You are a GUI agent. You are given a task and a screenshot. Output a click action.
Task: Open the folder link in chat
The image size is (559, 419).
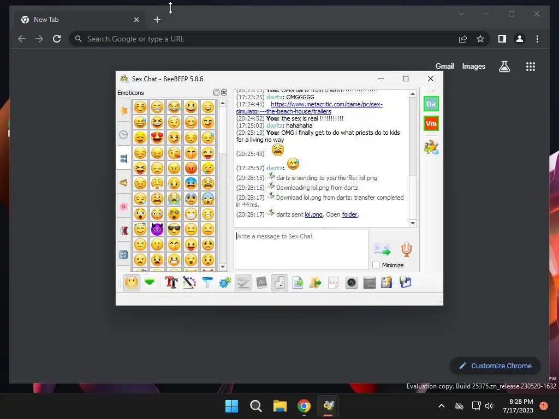pyautogui.click(x=349, y=214)
